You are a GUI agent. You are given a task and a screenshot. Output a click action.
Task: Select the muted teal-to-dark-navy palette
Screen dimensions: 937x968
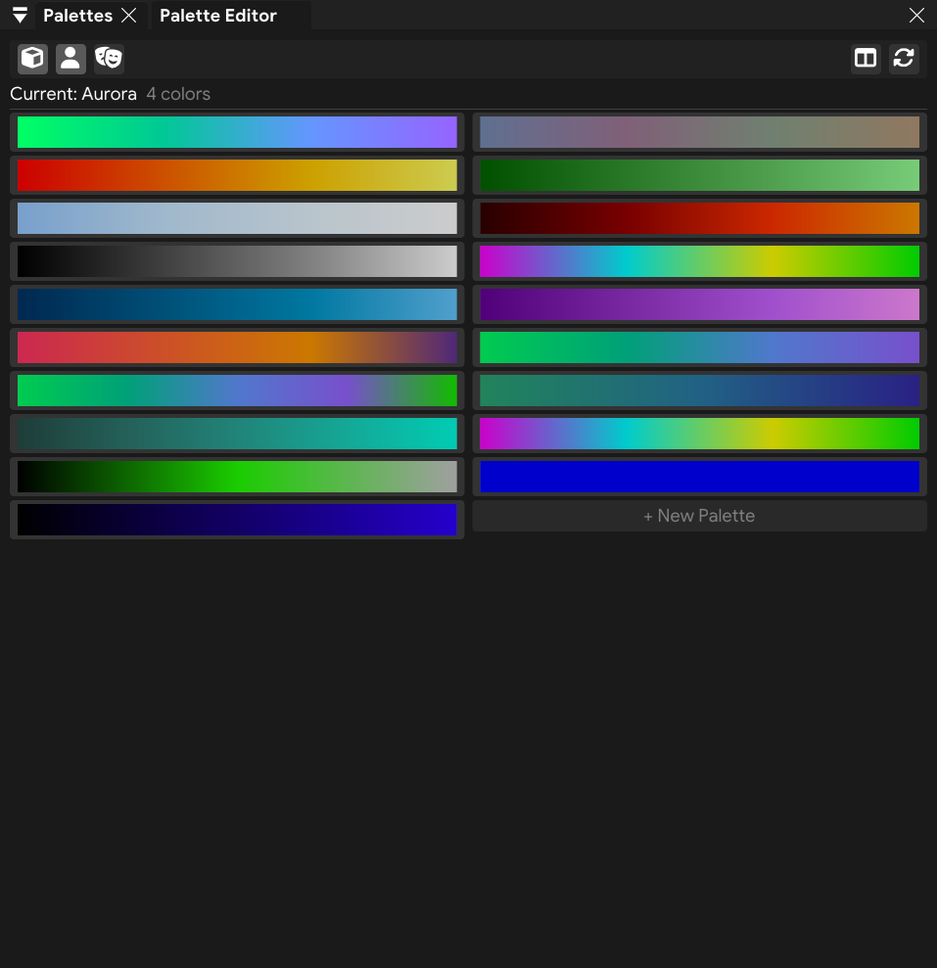pyautogui.click(x=700, y=391)
